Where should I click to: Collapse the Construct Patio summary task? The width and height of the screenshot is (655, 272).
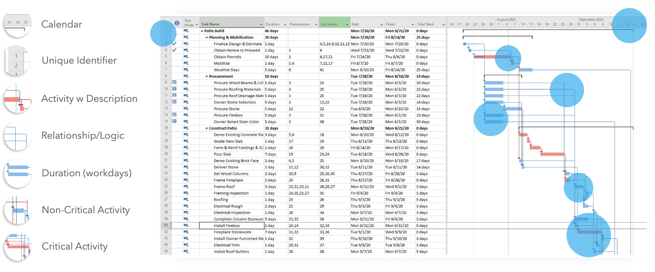pyautogui.click(x=206, y=128)
